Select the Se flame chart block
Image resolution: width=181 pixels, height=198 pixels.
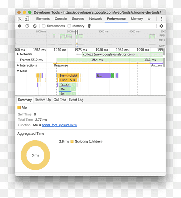pos(65,94)
